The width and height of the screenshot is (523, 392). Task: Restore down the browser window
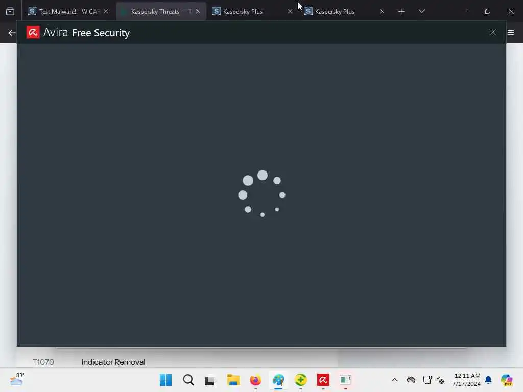tap(488, 11)
